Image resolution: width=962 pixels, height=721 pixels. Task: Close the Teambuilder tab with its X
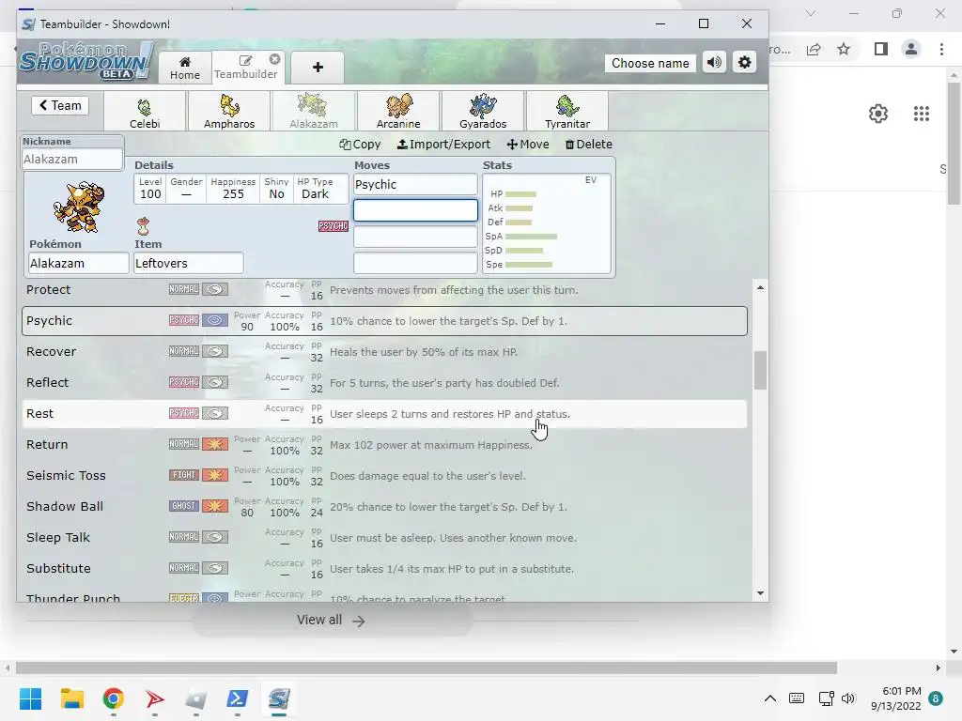[275, 59]
